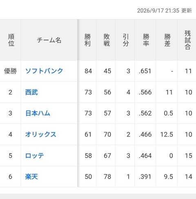Open the 楽天 team link
Screen dimensions: 196x199
pos(31,177)
